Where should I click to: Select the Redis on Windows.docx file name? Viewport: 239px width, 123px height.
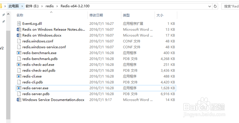tap(42, 35)
